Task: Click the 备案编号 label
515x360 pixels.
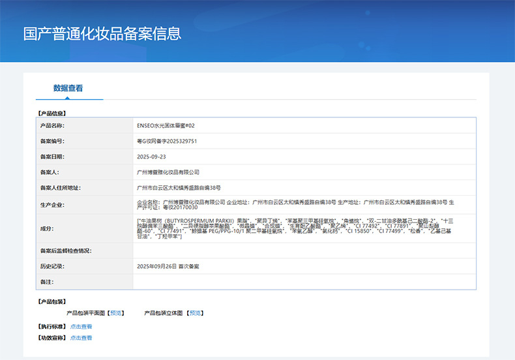Action: click(52, 142)
